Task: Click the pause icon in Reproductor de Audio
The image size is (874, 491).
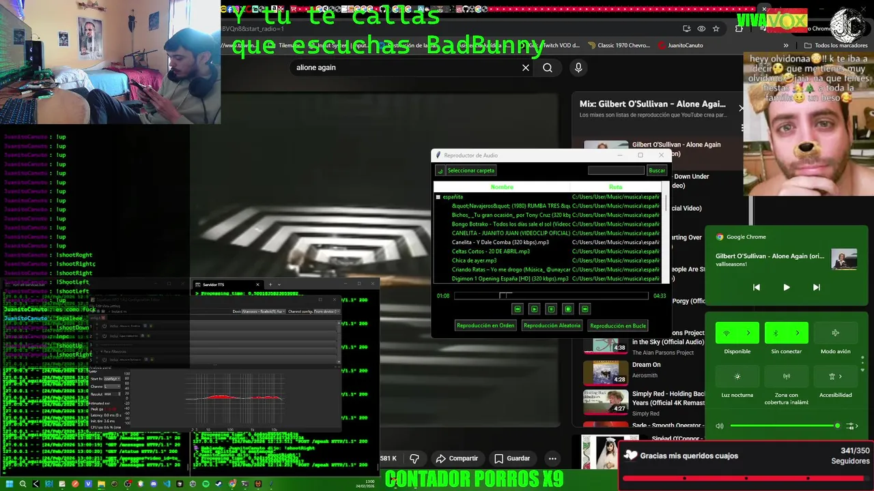Action: pyautogui.click(x=551, y=309)
